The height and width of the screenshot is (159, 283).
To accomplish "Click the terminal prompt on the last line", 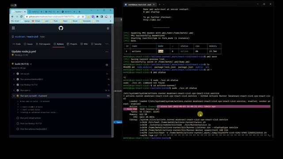I will (x=147, y=138).
